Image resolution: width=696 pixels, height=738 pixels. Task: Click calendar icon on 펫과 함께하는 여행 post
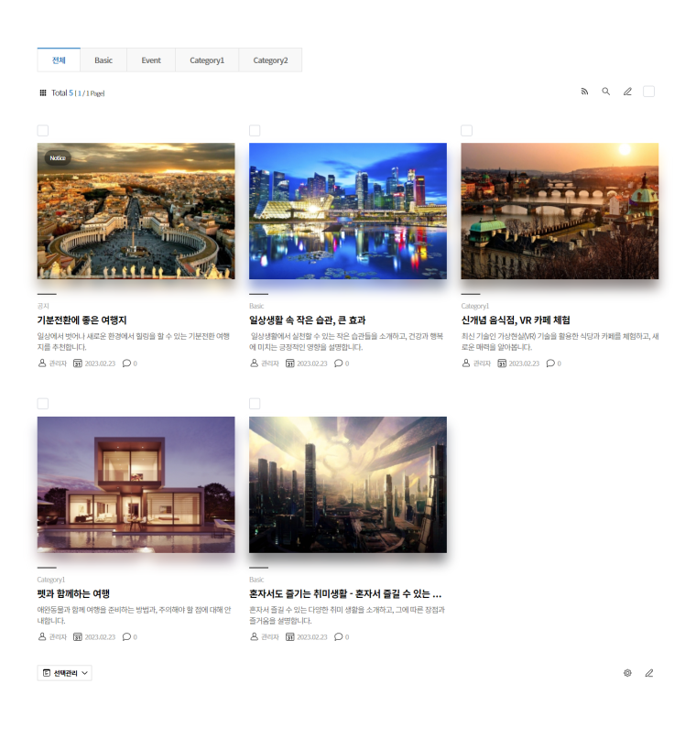[78, 636]
